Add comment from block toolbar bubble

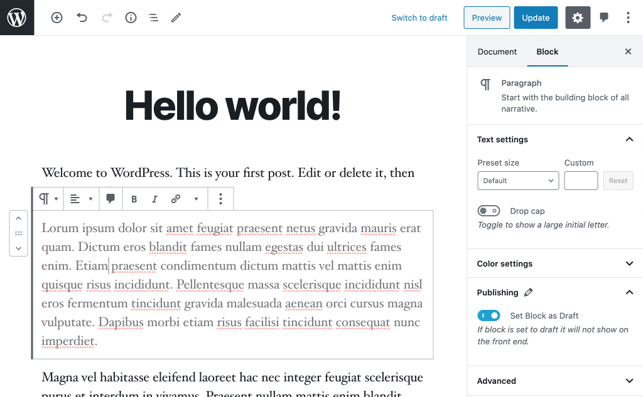point(111,199)
